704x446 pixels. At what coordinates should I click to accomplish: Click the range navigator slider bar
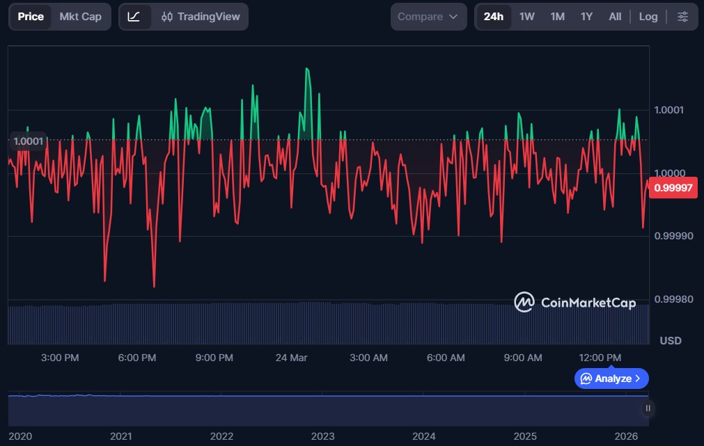pos(327,410)
